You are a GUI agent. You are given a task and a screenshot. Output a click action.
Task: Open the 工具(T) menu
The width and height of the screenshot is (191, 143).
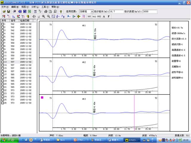click(45, 7)
